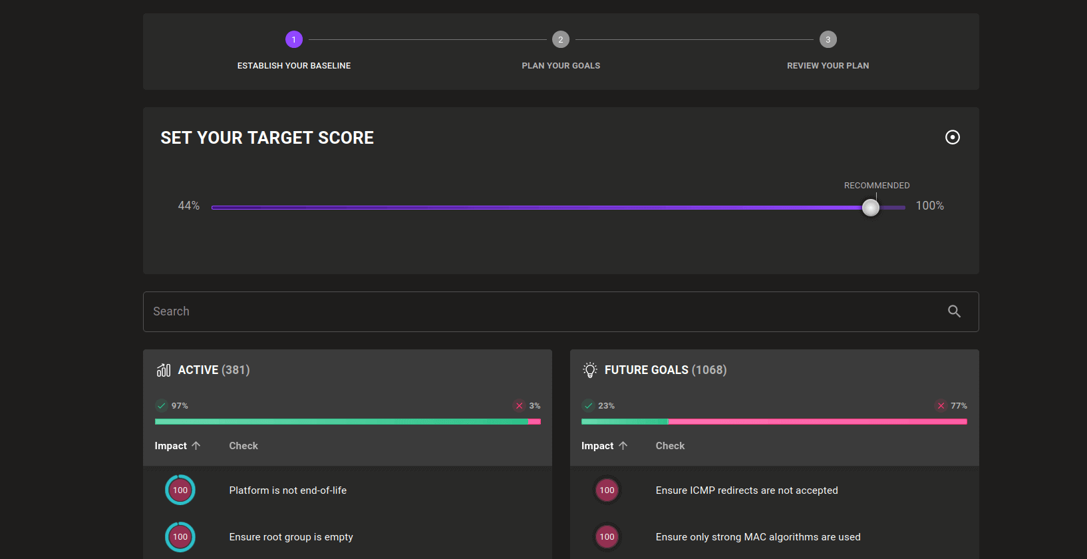Viewport: 1087px width, 559px height.
Task: Click the green checkmark next to 23%
Action: point(588,406)
